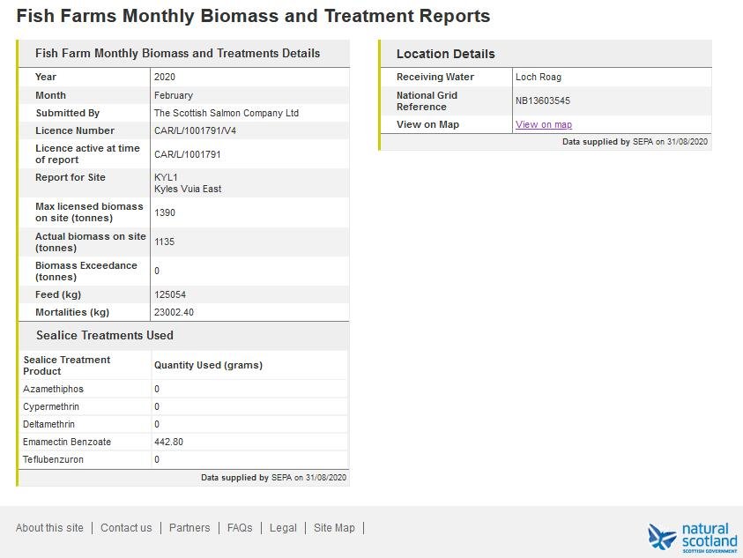Select the Location Details section header

(445, 54)
